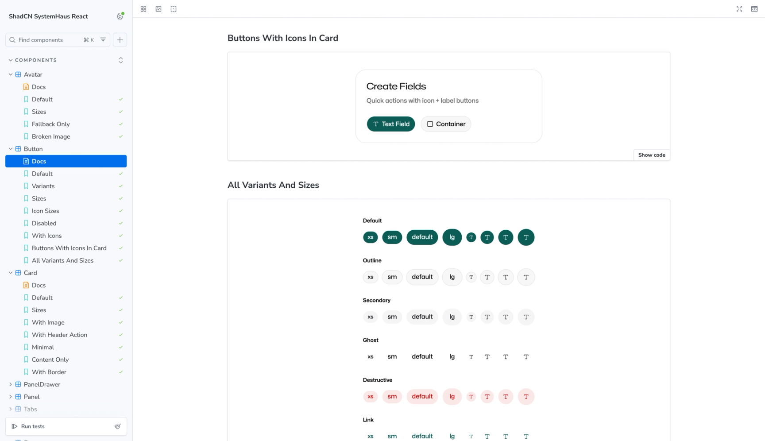
Task: Expand the Tabs component group
Action: coord(11,409)
